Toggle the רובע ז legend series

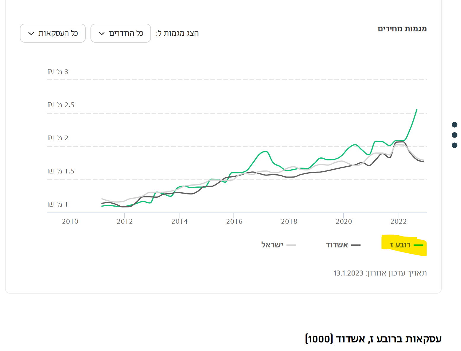click(x=400, y=245)
